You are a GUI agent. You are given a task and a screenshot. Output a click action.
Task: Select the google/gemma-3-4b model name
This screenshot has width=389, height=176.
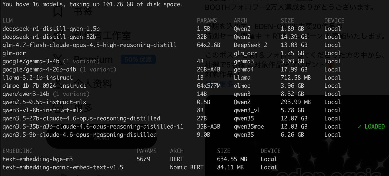tap(31, 61)
